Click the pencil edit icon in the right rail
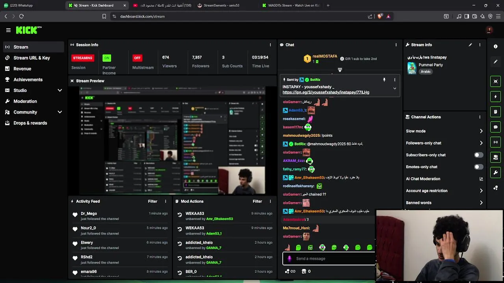Screen dimensions: 504x283 point(495,62)
